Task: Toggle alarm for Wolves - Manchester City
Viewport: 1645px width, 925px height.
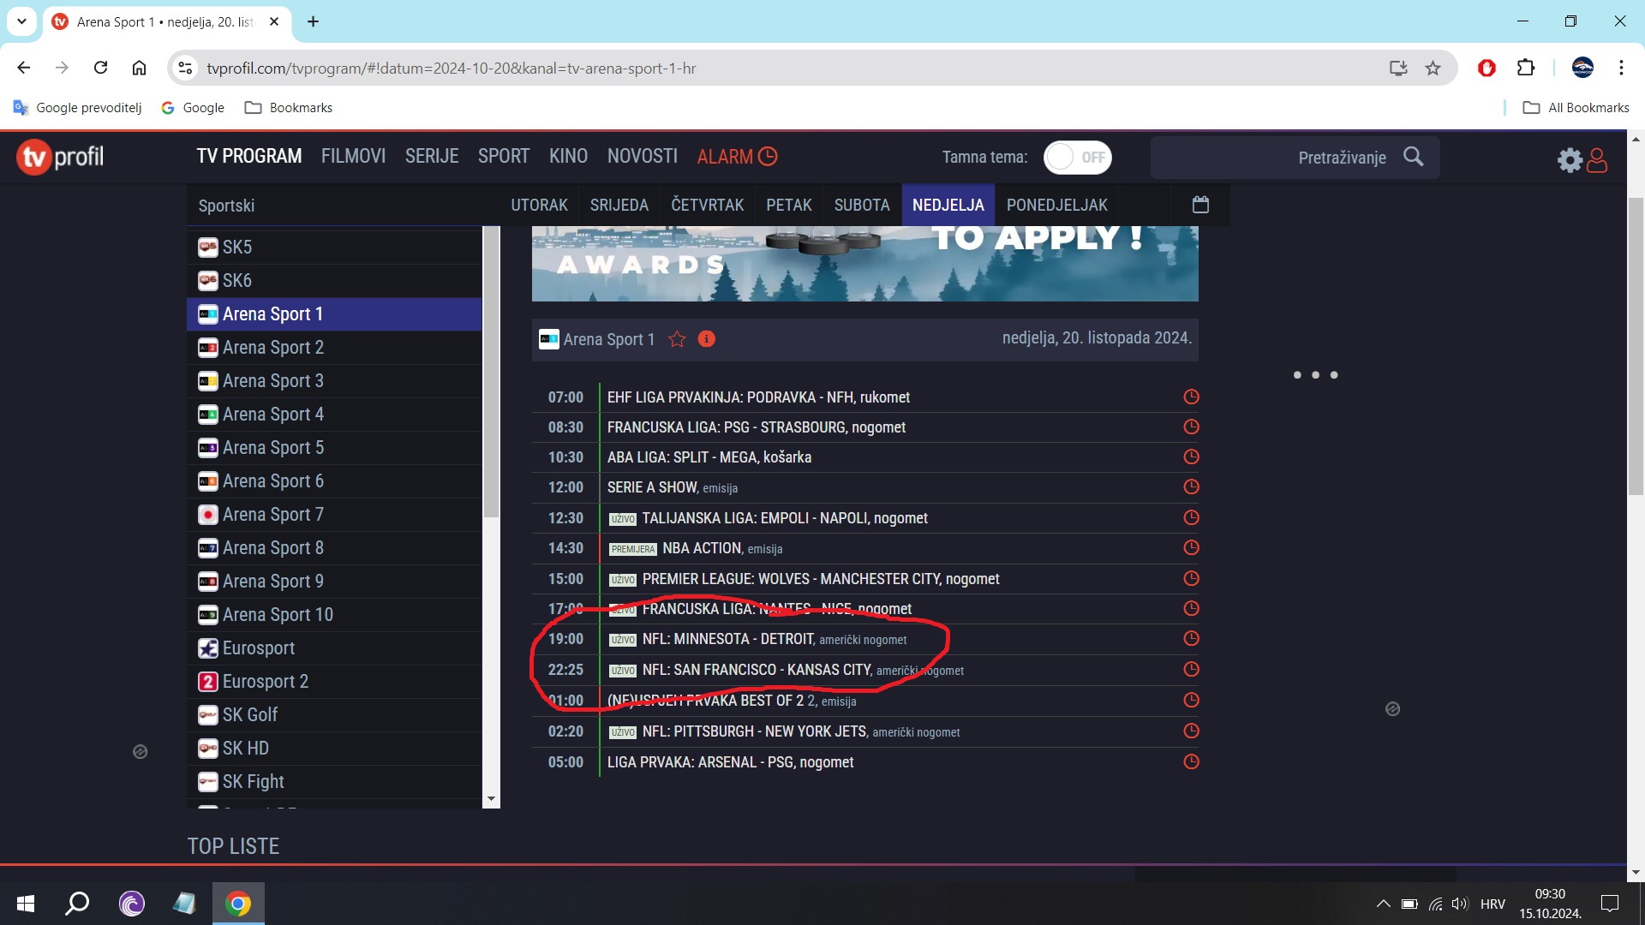Action: pos(1191,579)
